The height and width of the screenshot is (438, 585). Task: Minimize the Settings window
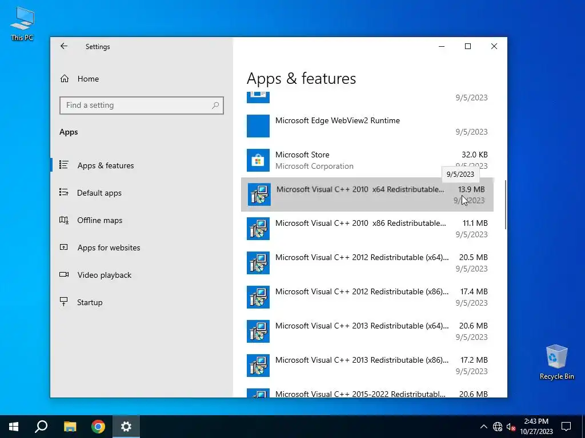[442, 46]
